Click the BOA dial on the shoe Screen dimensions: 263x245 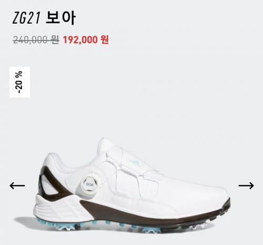pyautogui.click(x=90, y=184)
